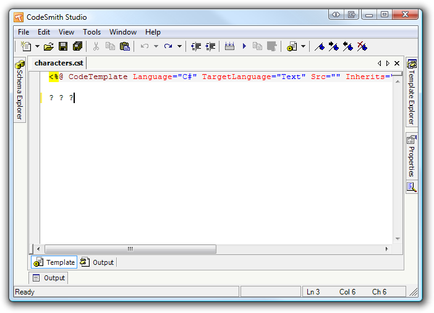Open the Help menu
This screenshot has width=434, height=313.
153,32
